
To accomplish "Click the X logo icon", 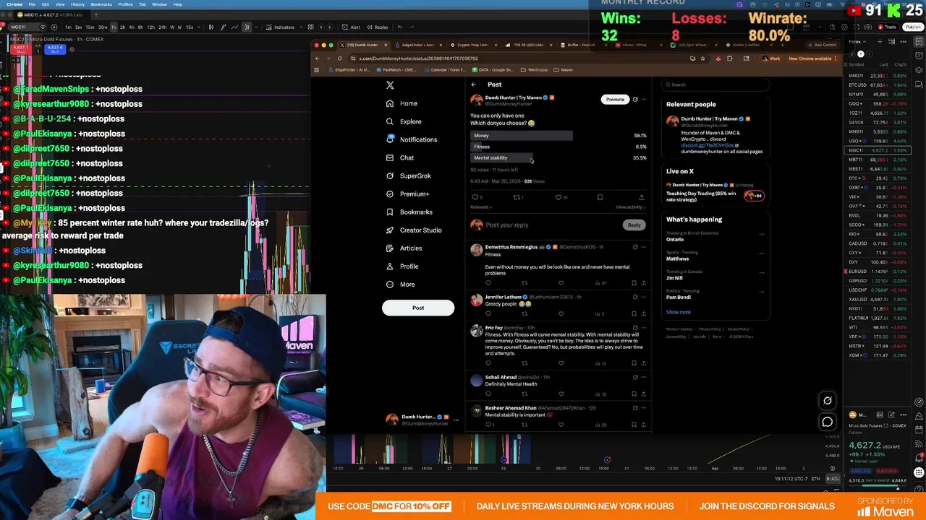I will pos(390,85).
